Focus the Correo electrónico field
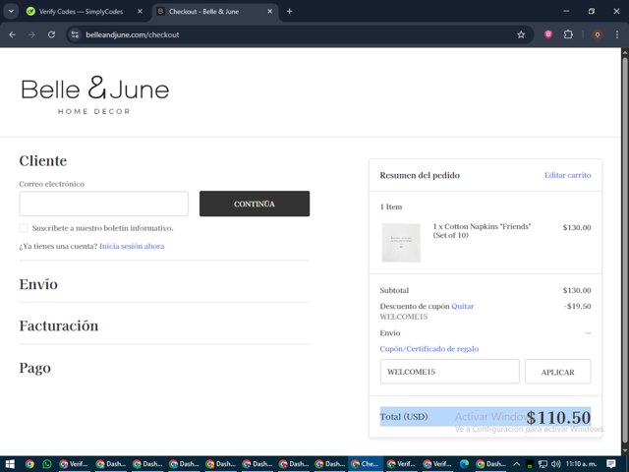 click(x=103, y=204)
